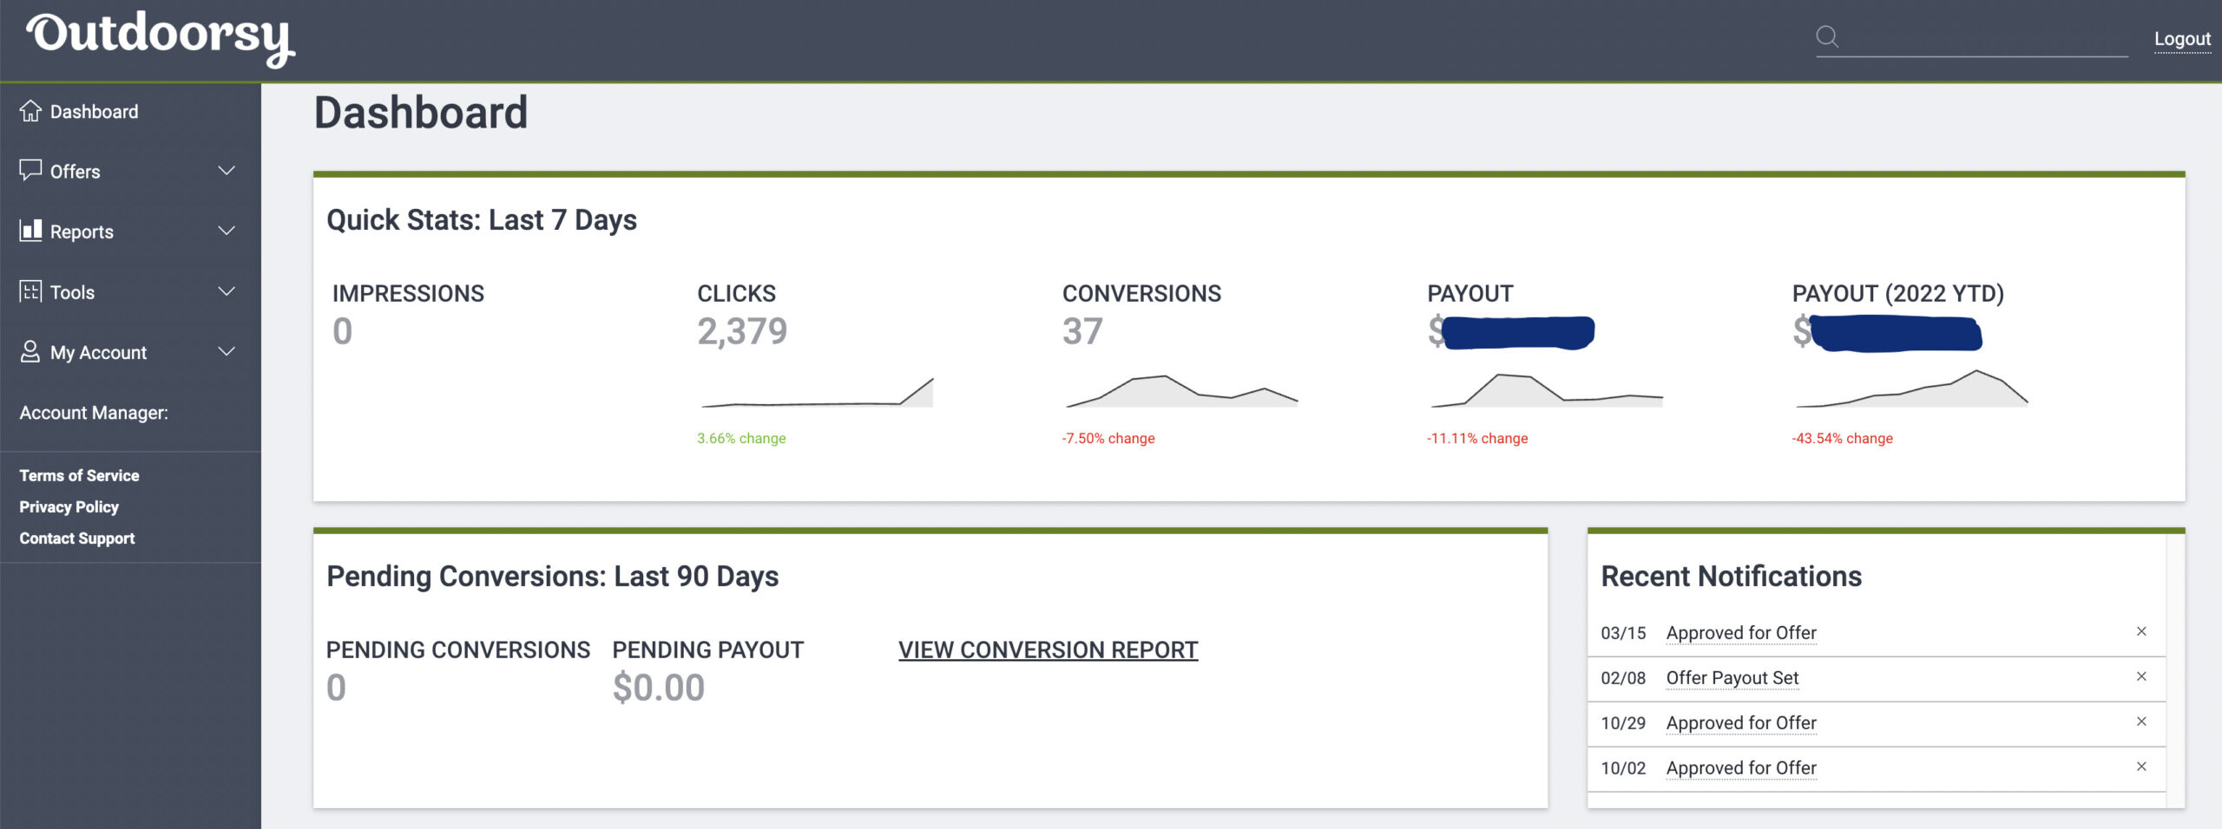Open Terms of Service
Screen dimensions: 2222x829
pyautogui.click(x=80, y=475)
